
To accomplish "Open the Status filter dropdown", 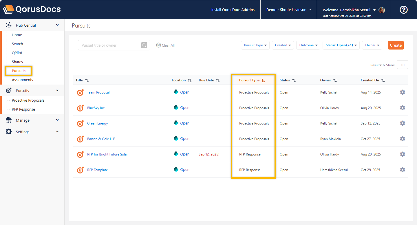I will (x=341, y=45).
